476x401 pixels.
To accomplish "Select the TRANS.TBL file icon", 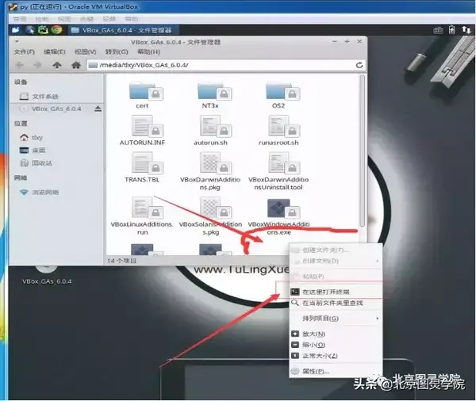I will [x=148, y=163].
